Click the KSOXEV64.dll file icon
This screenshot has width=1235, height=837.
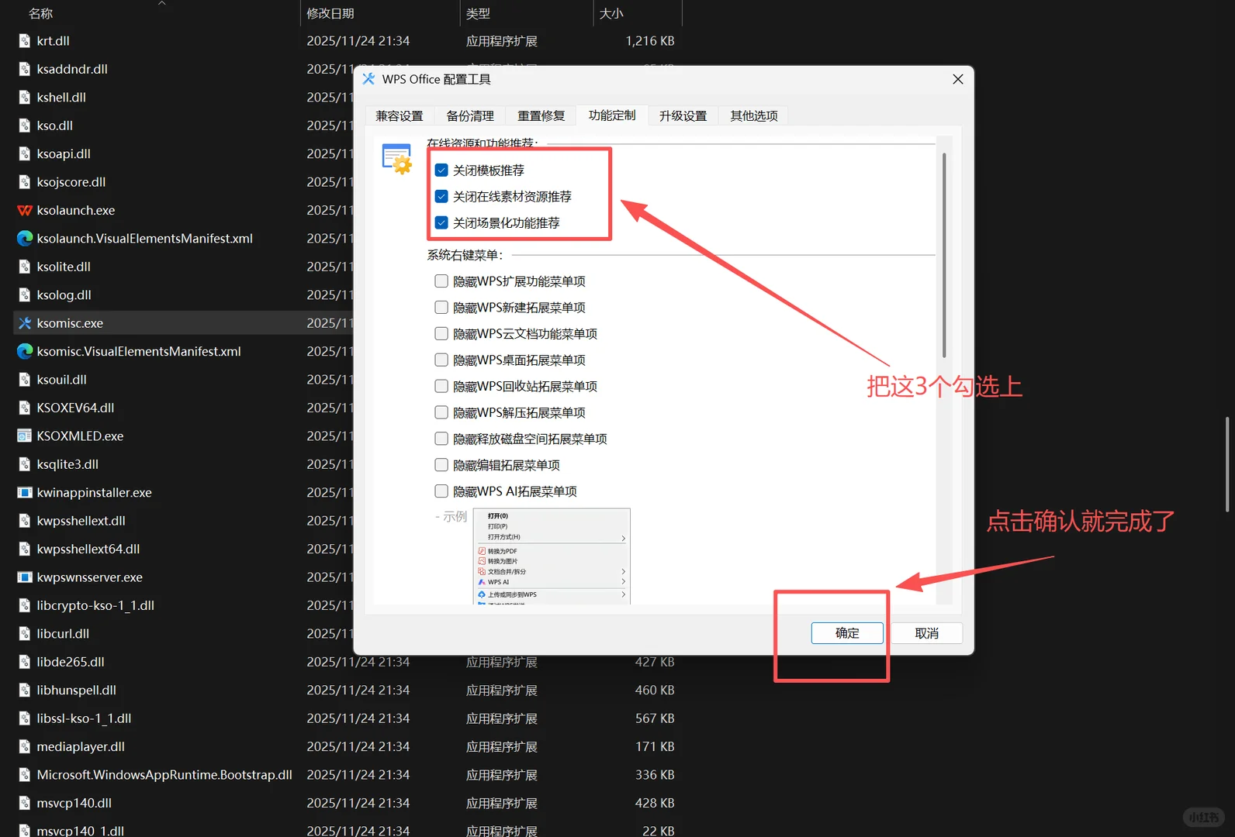(x=25, y=408)
